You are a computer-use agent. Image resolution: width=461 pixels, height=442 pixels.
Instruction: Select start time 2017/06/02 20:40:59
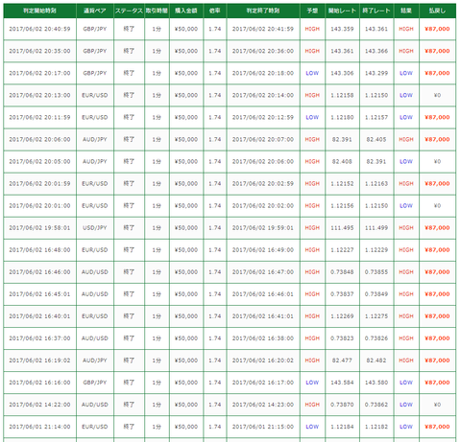click(39, 29)
